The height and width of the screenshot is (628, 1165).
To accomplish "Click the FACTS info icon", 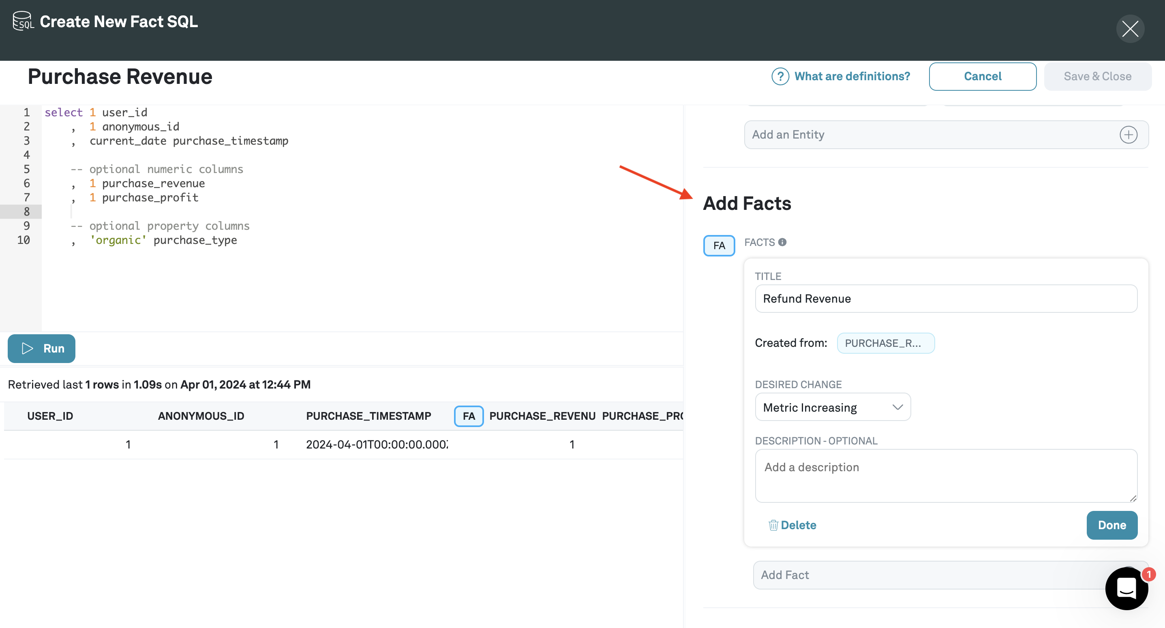I will tap(782, 242).
